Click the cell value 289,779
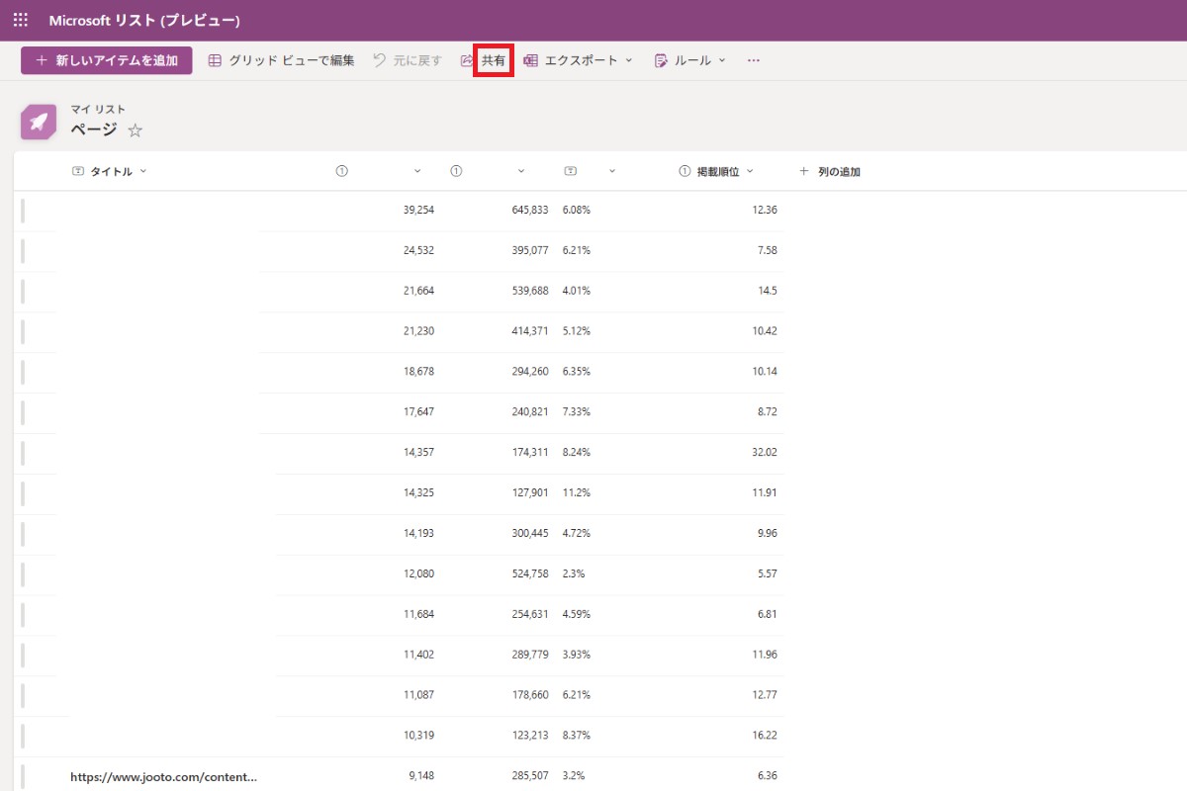 click(x=530, y=655)
